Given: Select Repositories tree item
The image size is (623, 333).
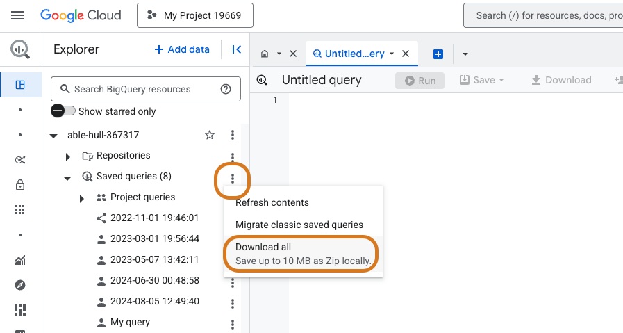Looking at the screenshot, I should point(123,155).
